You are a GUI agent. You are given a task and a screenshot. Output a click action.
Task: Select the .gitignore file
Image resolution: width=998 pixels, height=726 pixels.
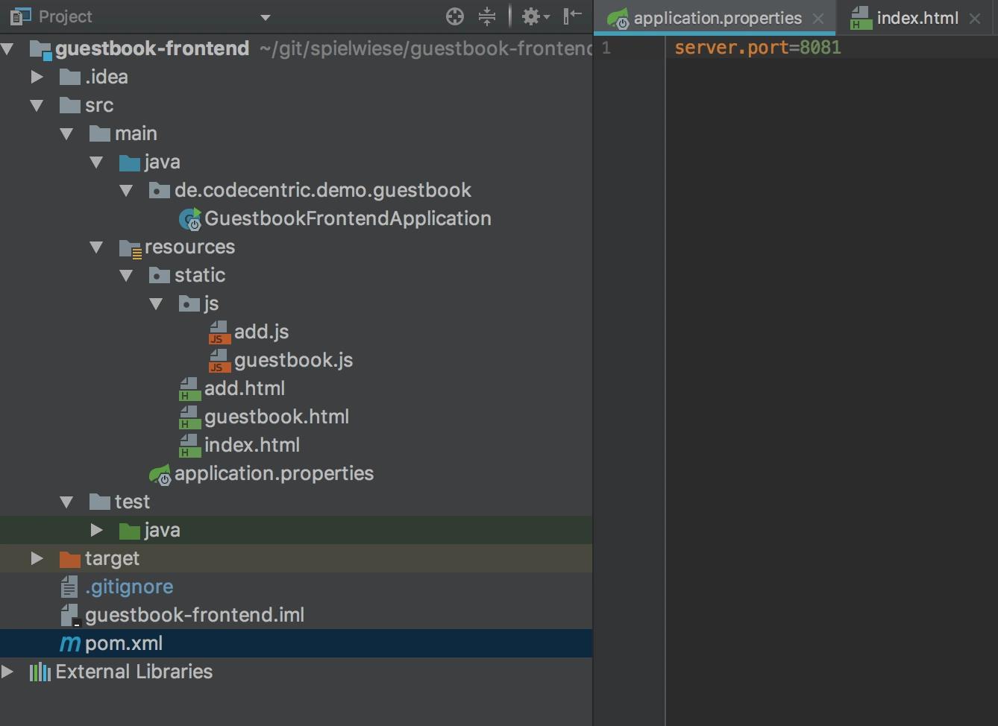[x=128, y=587]
